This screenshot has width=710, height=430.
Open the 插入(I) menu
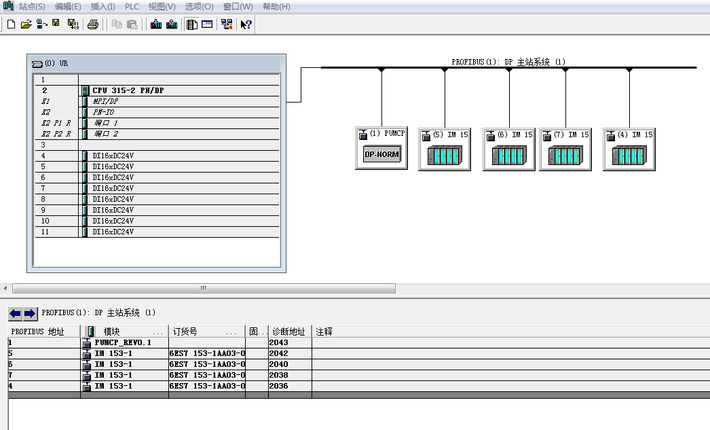(102, 7)
